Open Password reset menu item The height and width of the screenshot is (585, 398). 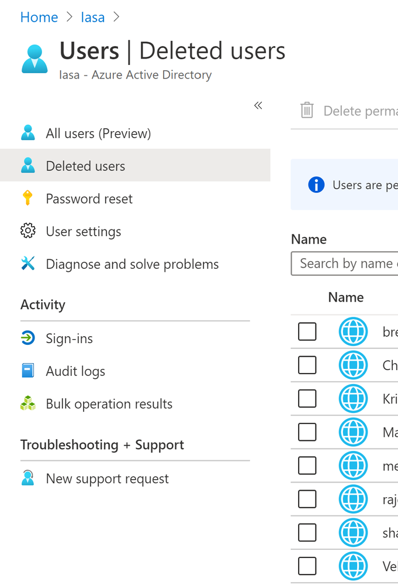[89, 199]
